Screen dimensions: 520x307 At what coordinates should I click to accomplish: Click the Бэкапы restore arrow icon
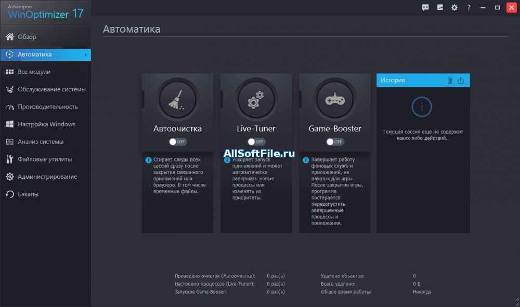point(9,194)
